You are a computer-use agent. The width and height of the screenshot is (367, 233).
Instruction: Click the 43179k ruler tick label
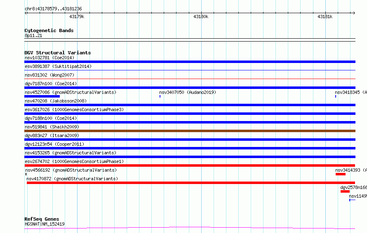tap(77, 16)
